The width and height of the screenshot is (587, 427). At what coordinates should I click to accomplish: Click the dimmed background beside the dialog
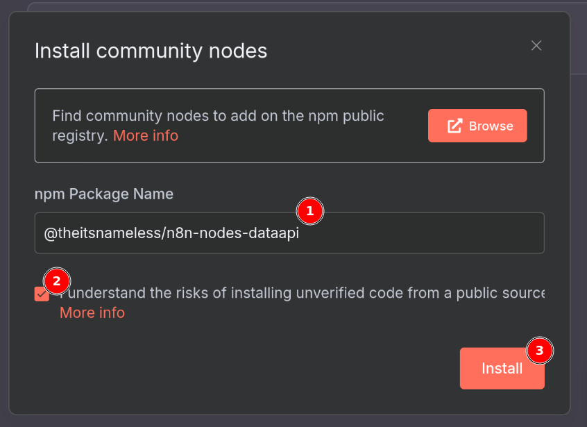tap(579, 208)
